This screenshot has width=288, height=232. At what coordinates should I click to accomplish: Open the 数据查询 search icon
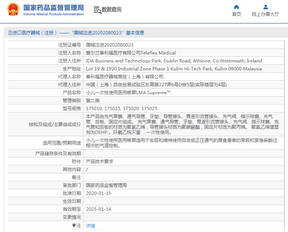click(x=98, y=10)
